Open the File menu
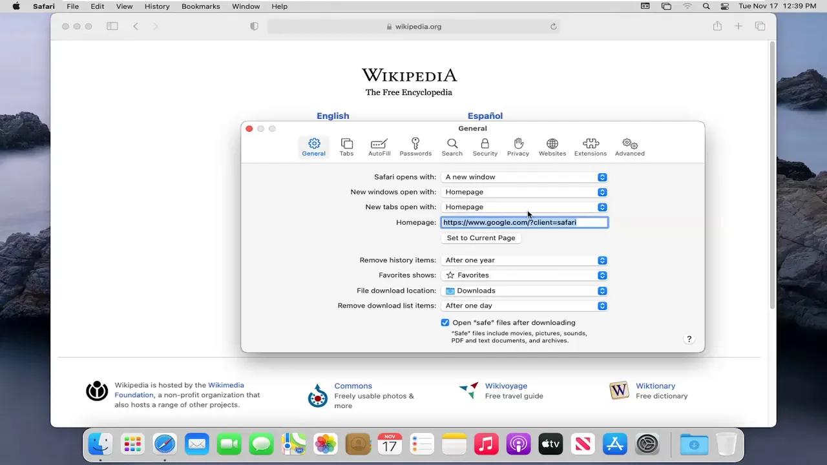This screenshot has height=465, width=827. tap(72, 6)
